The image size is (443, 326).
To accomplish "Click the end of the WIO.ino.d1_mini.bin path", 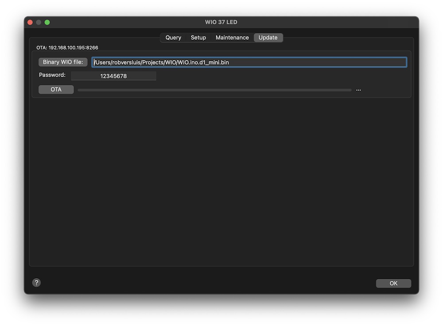I will [229, 62].
